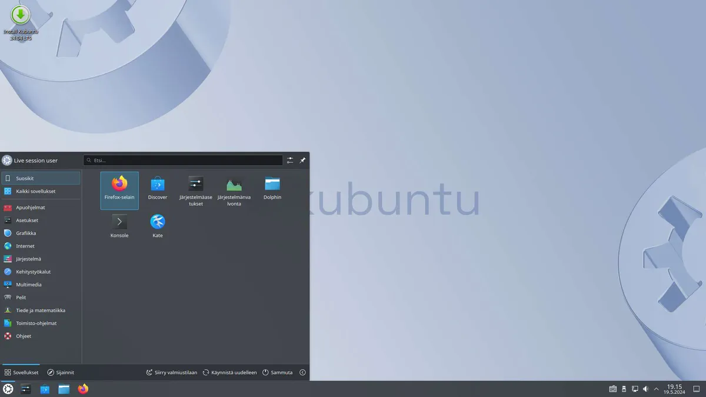Open Discover software center icon

tap(158, 189)
